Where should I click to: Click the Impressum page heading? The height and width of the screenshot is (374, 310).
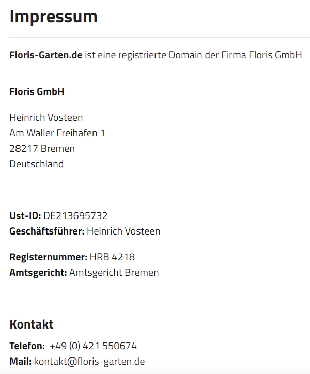(53, 17)
